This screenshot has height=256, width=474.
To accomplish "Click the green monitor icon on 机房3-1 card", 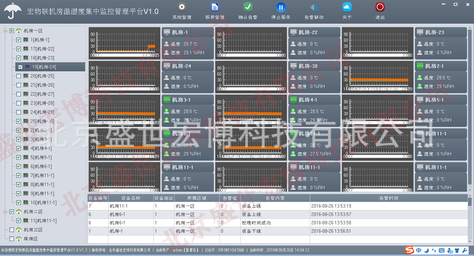I will point(167,100).
